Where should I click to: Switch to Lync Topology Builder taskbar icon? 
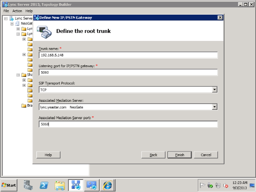click(76, 185)
